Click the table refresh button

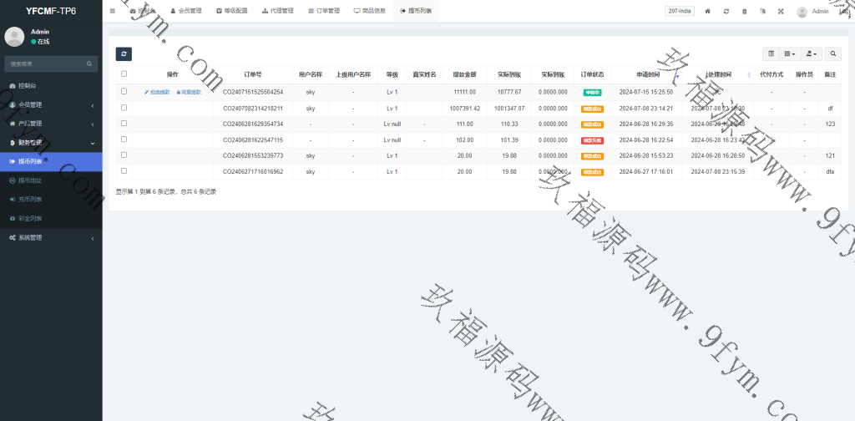pos(124,53)
